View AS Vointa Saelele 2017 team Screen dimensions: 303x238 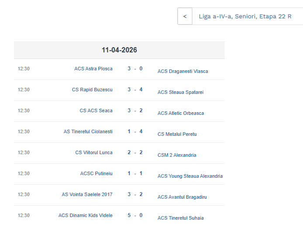tap(87, 194)
